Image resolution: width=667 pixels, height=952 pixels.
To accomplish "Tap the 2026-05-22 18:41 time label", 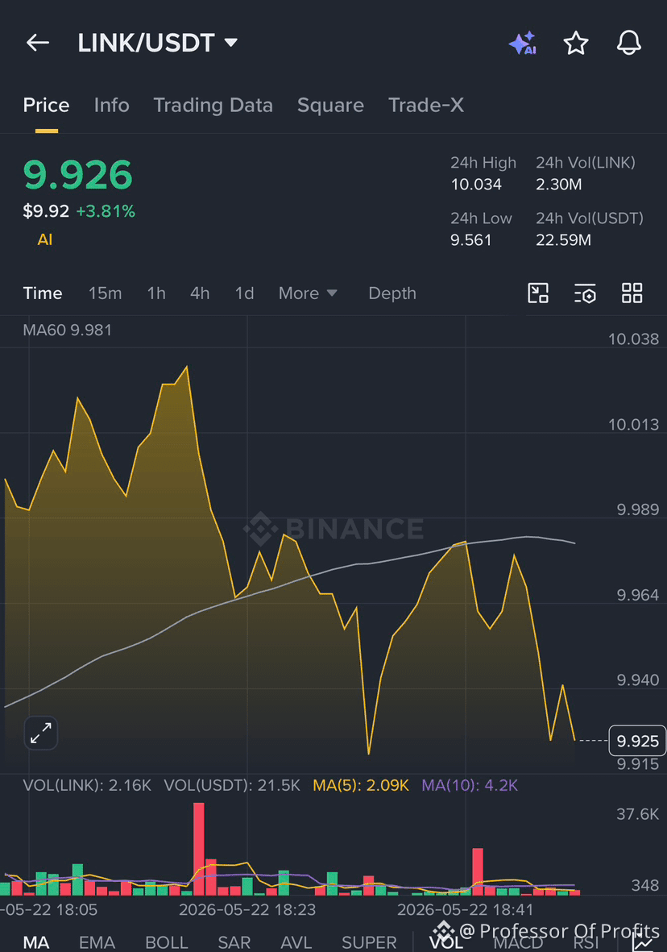I will click(466, 909).
